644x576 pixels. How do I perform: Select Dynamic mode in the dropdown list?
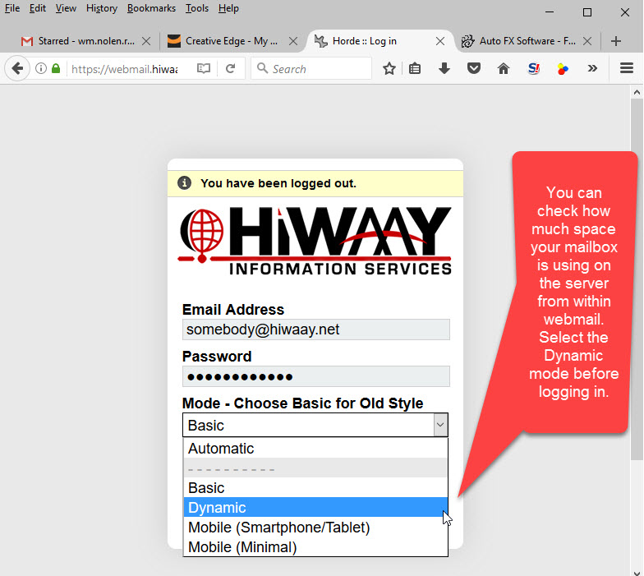tap(315, 508)
